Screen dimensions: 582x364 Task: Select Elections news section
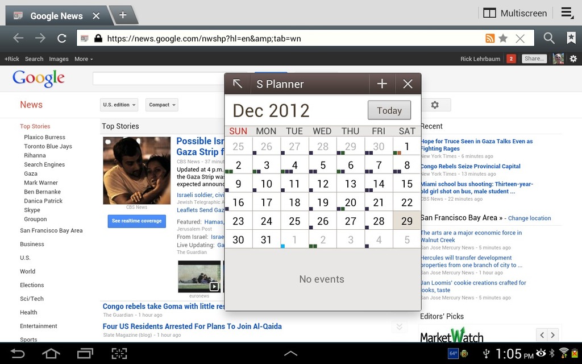click(x=32, y=285)
